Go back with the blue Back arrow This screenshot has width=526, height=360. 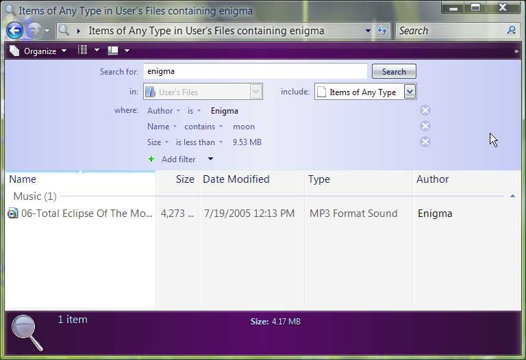coord(14,31)
